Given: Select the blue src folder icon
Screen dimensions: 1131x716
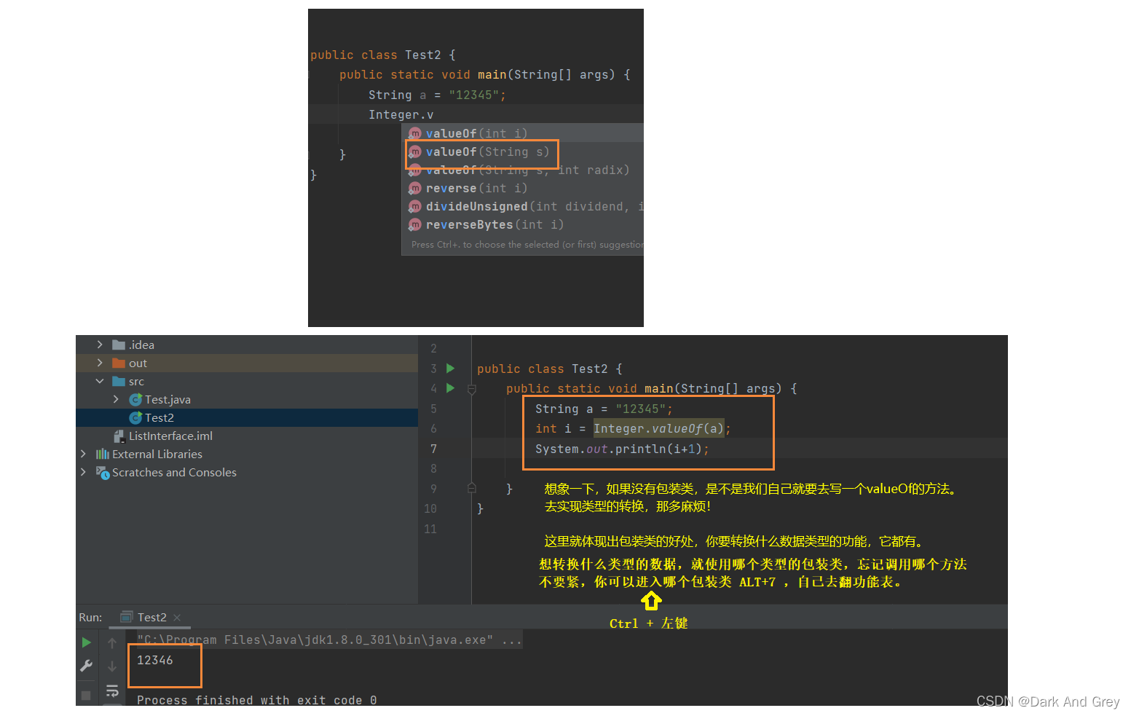Looking at the screenshot, I should (x=119, y=381).
